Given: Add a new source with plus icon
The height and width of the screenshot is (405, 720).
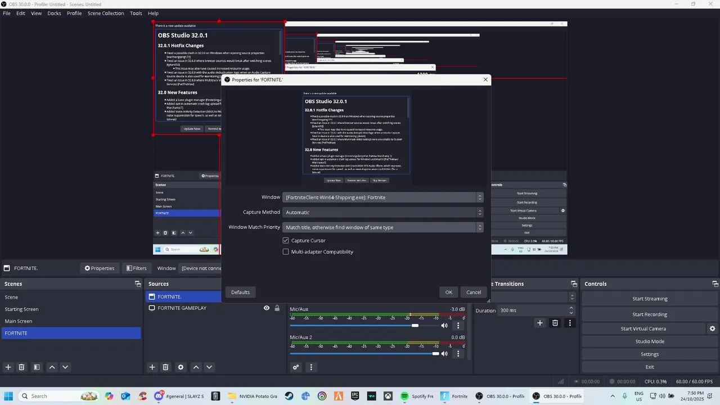Looking at the screenshot, I should pos(152,367).
